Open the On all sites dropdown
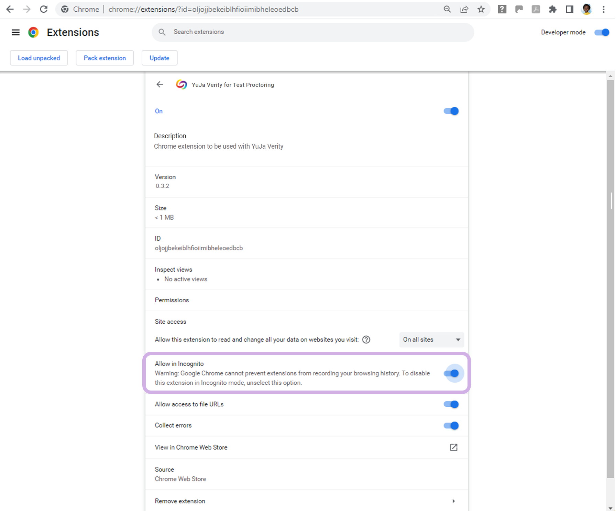616x511 pixels. [x=431, y=339]
